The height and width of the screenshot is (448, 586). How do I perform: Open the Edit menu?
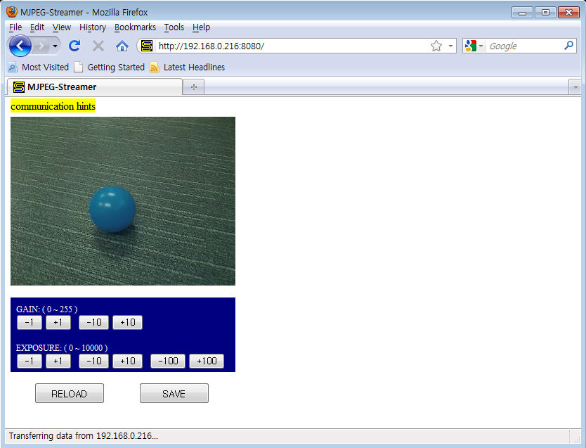coord(37,27)
